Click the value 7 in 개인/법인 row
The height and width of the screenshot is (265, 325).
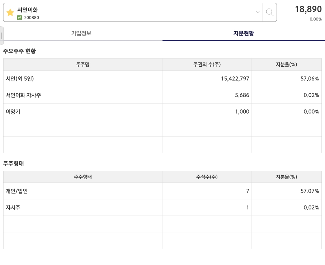click(248, 191)
